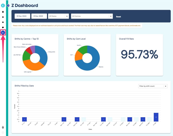Click the Reset link
The image size is (173, 136).
(118, 17)
